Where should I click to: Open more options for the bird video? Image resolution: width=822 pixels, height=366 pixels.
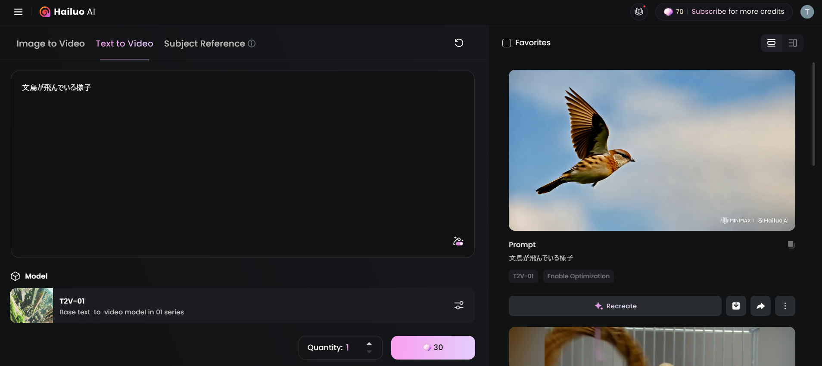tap(785, 306)
